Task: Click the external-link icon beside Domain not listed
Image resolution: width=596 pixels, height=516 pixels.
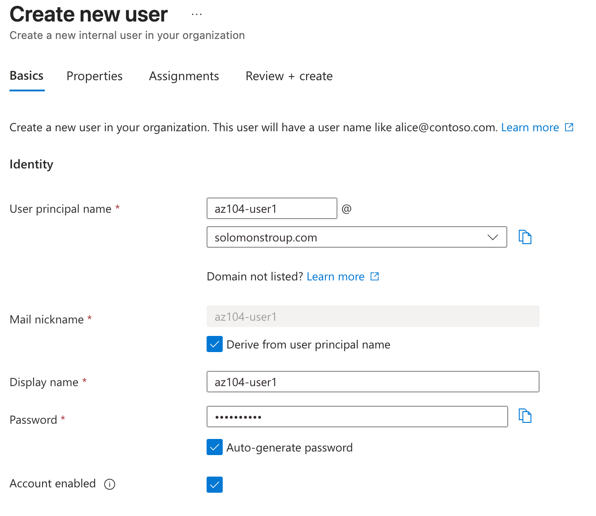Action: pos(375,276)
